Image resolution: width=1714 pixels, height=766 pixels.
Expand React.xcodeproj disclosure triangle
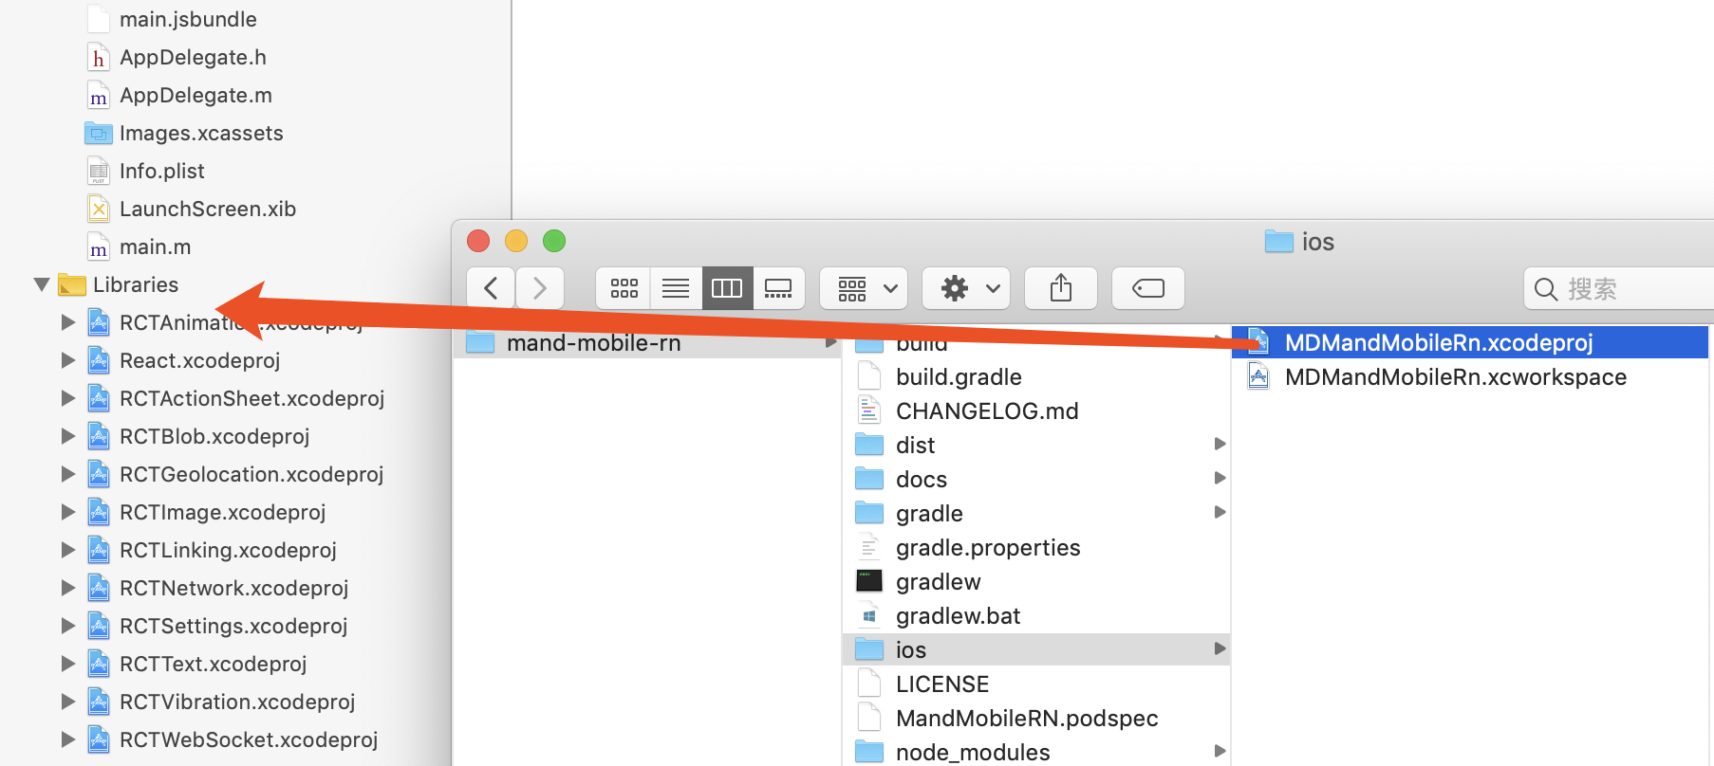tap(68, 360)
